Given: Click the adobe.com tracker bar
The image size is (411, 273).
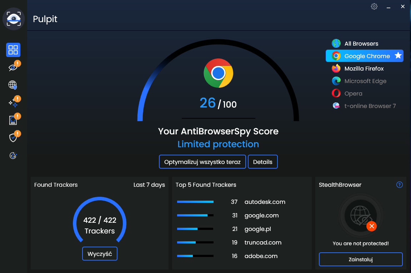Looking at the screenshot, I should 195,256.
